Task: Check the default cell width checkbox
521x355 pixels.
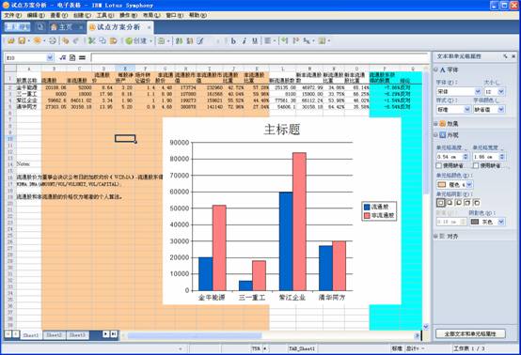Action: pos(476,165)
